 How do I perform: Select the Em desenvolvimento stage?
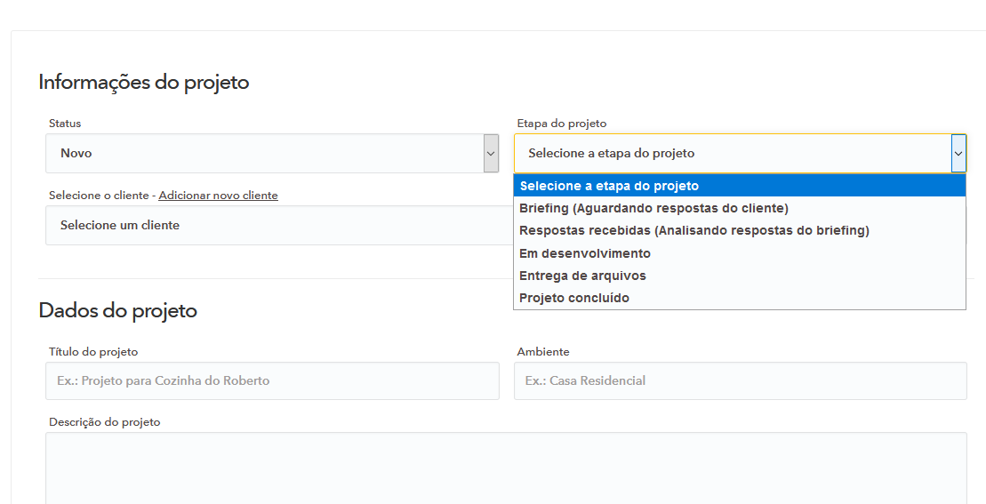(x=585, y=253)
